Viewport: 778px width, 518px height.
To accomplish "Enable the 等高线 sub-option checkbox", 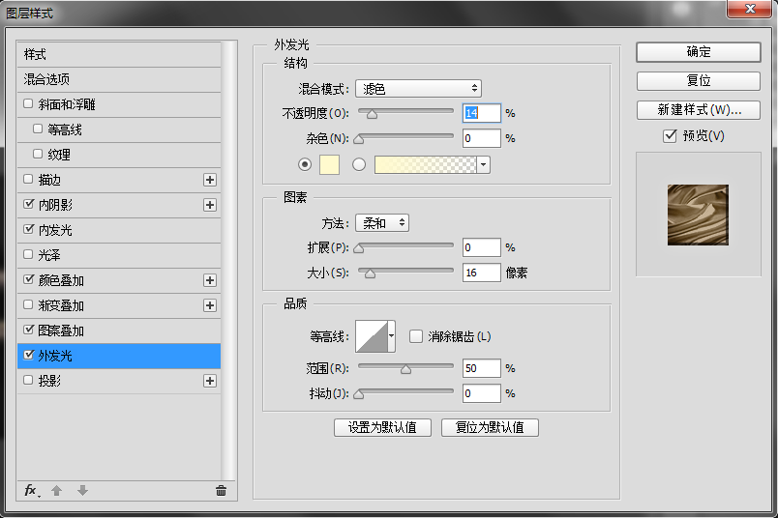I will [38, 129].
